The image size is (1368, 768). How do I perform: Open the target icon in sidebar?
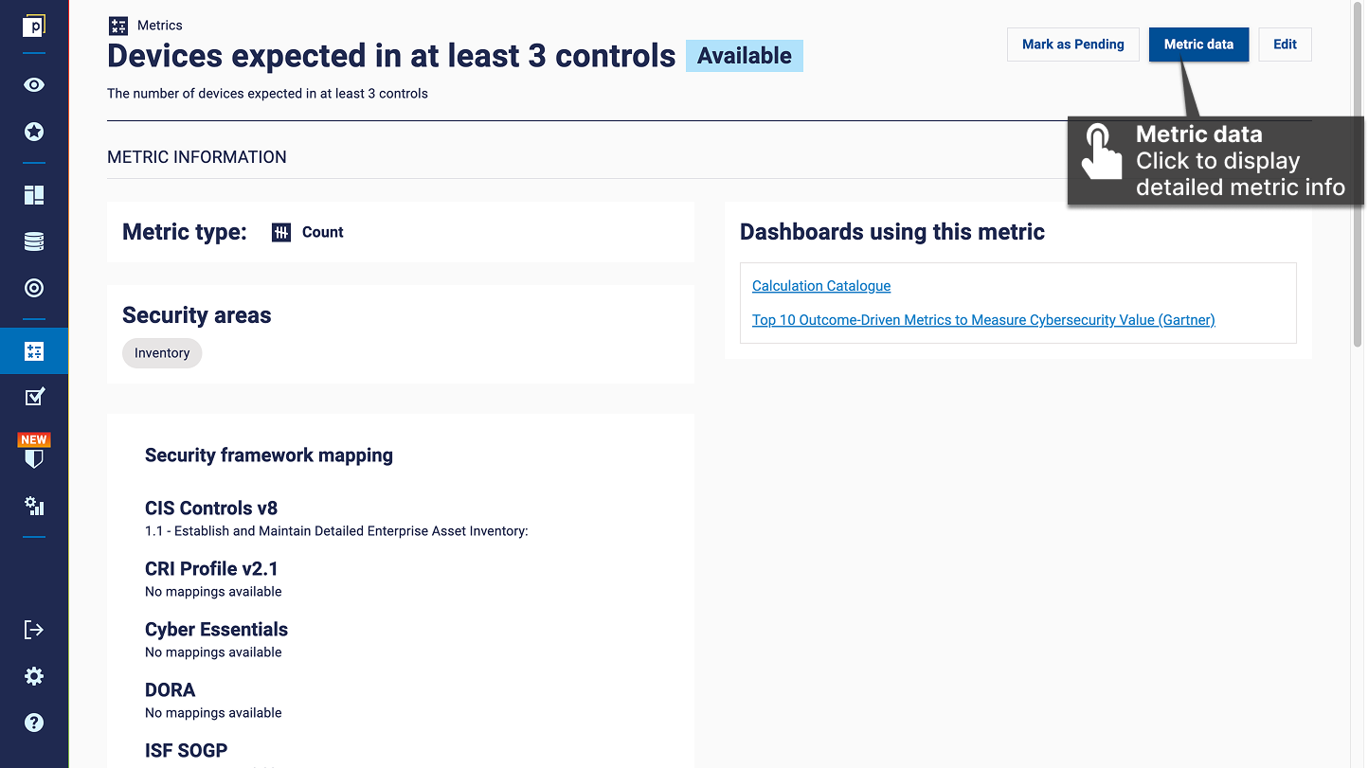click(34, 288)
